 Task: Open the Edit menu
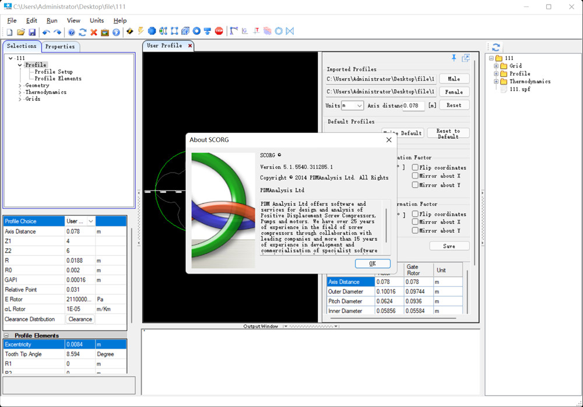(x=31, y=20)
